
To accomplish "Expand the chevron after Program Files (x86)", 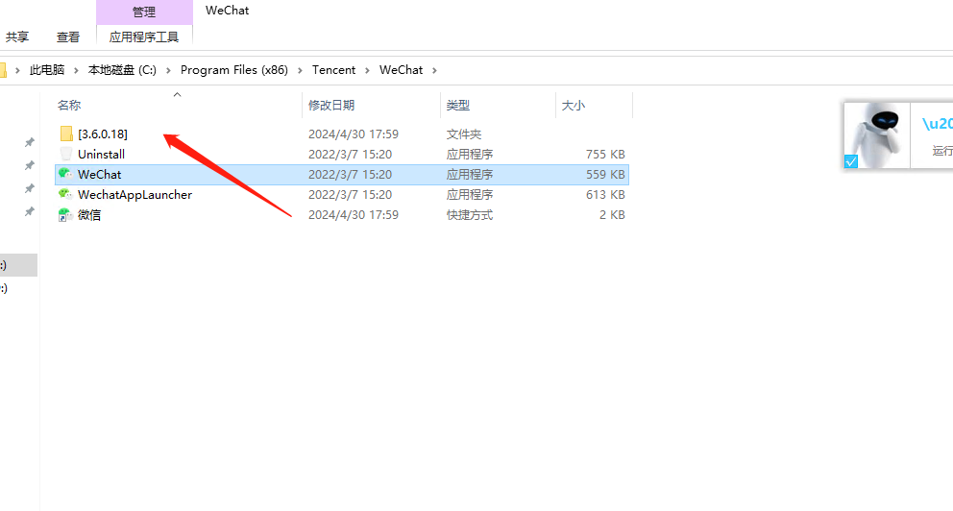I will (300, 70).
